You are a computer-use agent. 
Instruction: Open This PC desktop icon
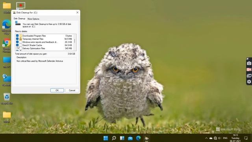pyautogui.click(x=7, y=62)
